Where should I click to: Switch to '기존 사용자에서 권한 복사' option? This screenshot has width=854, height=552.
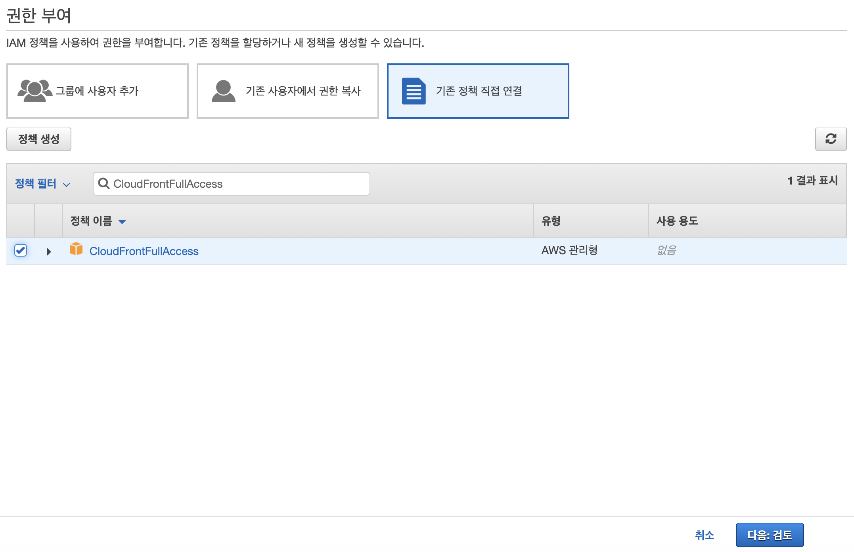point(287,91)
